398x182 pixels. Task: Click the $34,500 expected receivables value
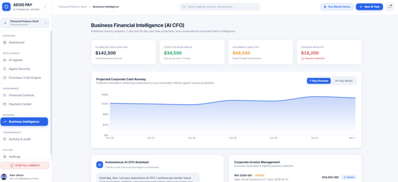[173, 53]
